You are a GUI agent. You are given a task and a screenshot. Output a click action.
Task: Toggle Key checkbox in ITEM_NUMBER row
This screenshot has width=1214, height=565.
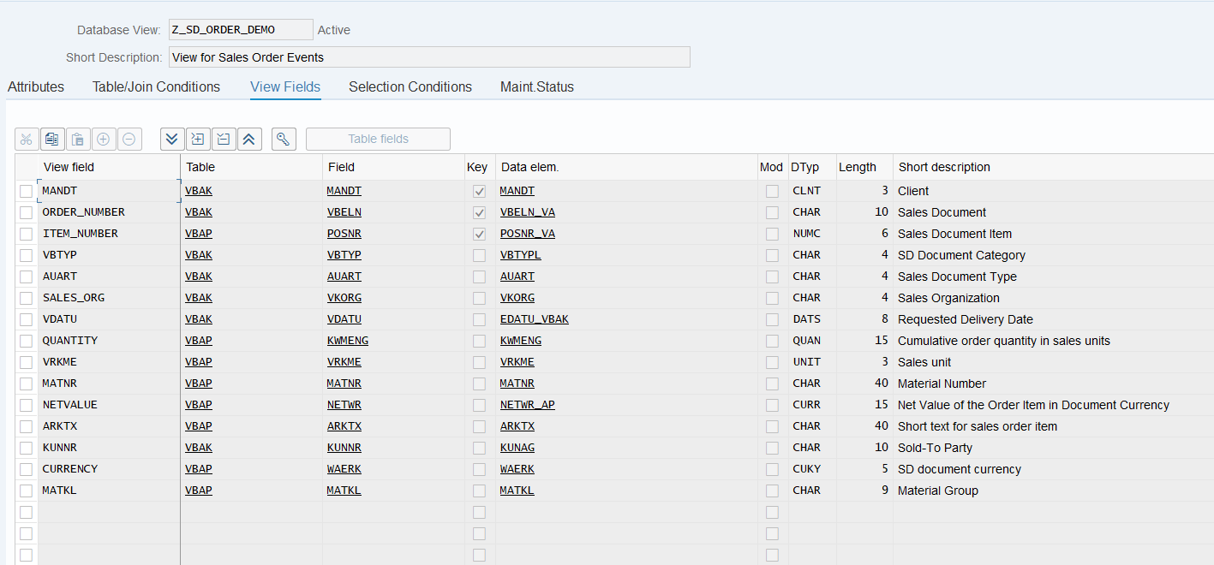(x=479, y=234)
